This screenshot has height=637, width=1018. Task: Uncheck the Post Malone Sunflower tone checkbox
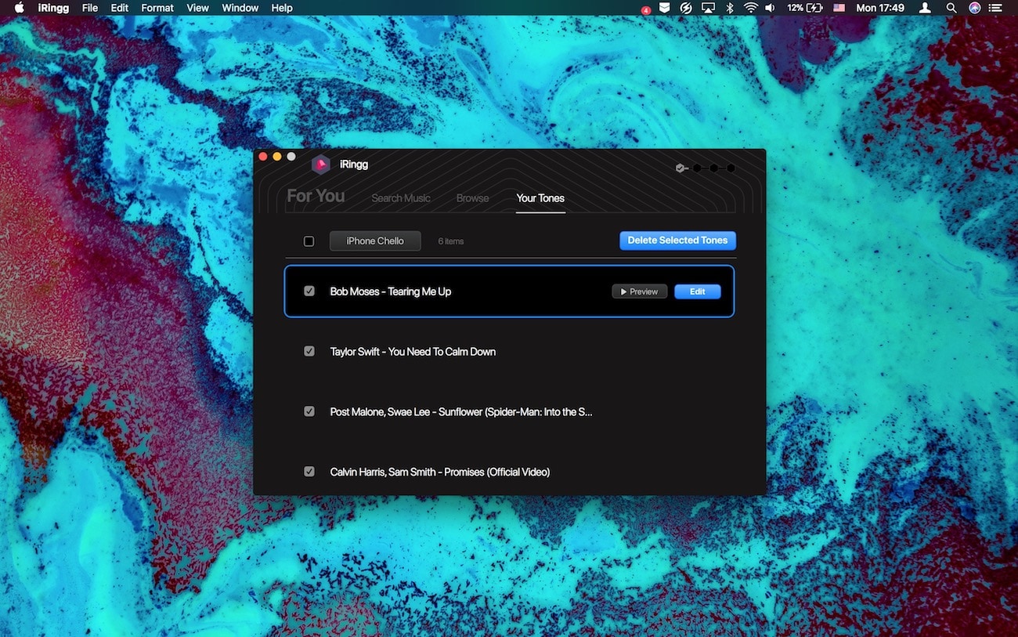tap(309, 411)
